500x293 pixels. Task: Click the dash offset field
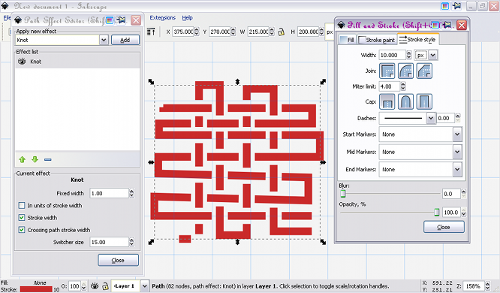click(445, 118)
